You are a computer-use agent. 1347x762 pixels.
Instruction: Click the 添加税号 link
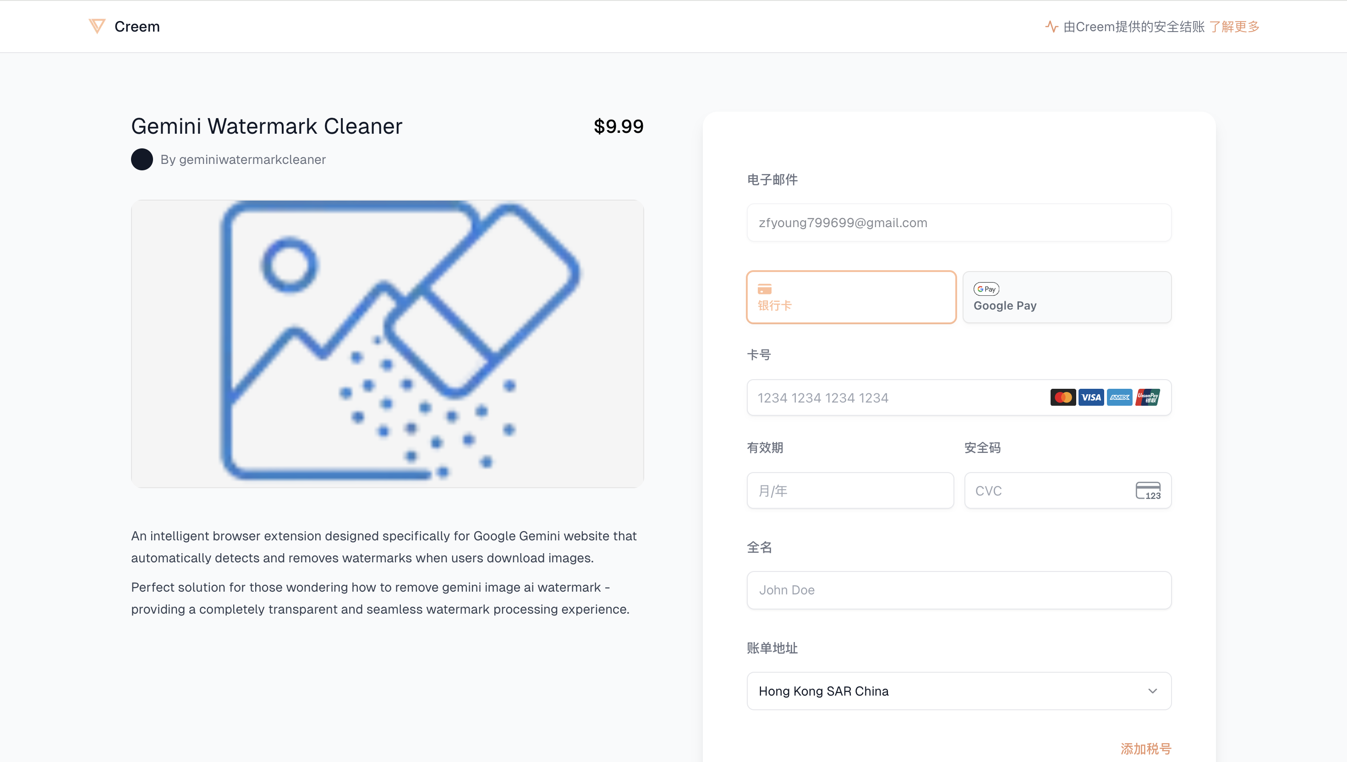(1145, 748)
